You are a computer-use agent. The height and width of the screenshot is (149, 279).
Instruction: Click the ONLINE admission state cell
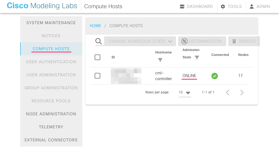coord(189,76)
